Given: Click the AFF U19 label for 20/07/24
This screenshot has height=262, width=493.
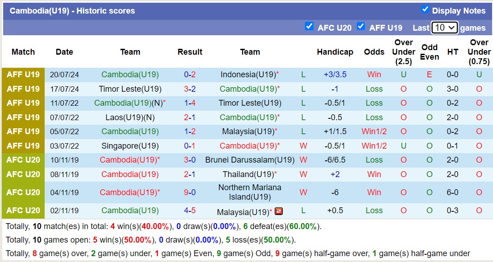Looking at the screenshot, I should pos(23,75).
